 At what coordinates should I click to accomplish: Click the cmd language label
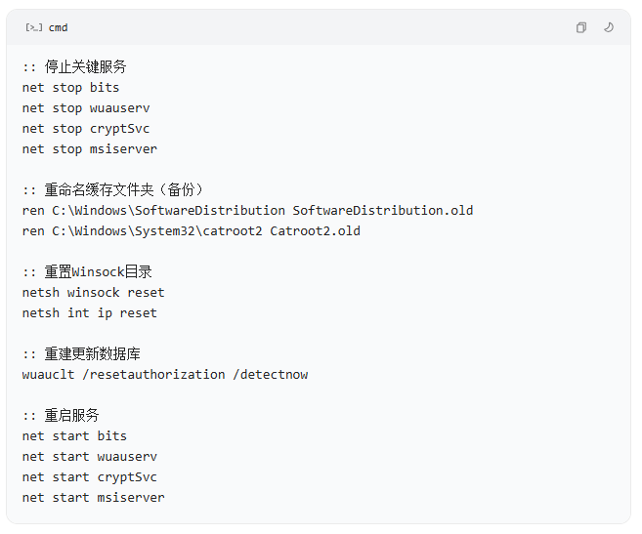click(x=58, y=27)
